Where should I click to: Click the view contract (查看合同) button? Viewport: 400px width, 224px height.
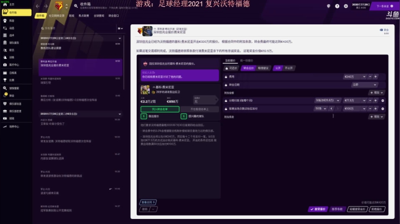pyautogui.click(x=148, y=202)
